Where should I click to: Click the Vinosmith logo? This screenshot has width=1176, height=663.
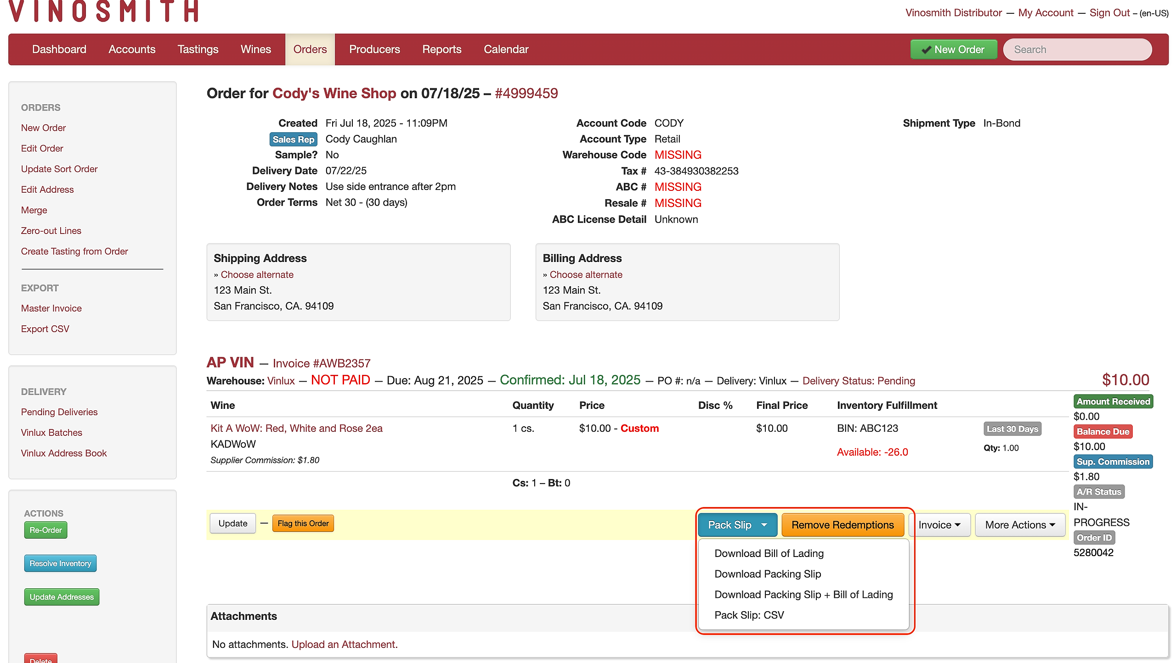point(104,11)
